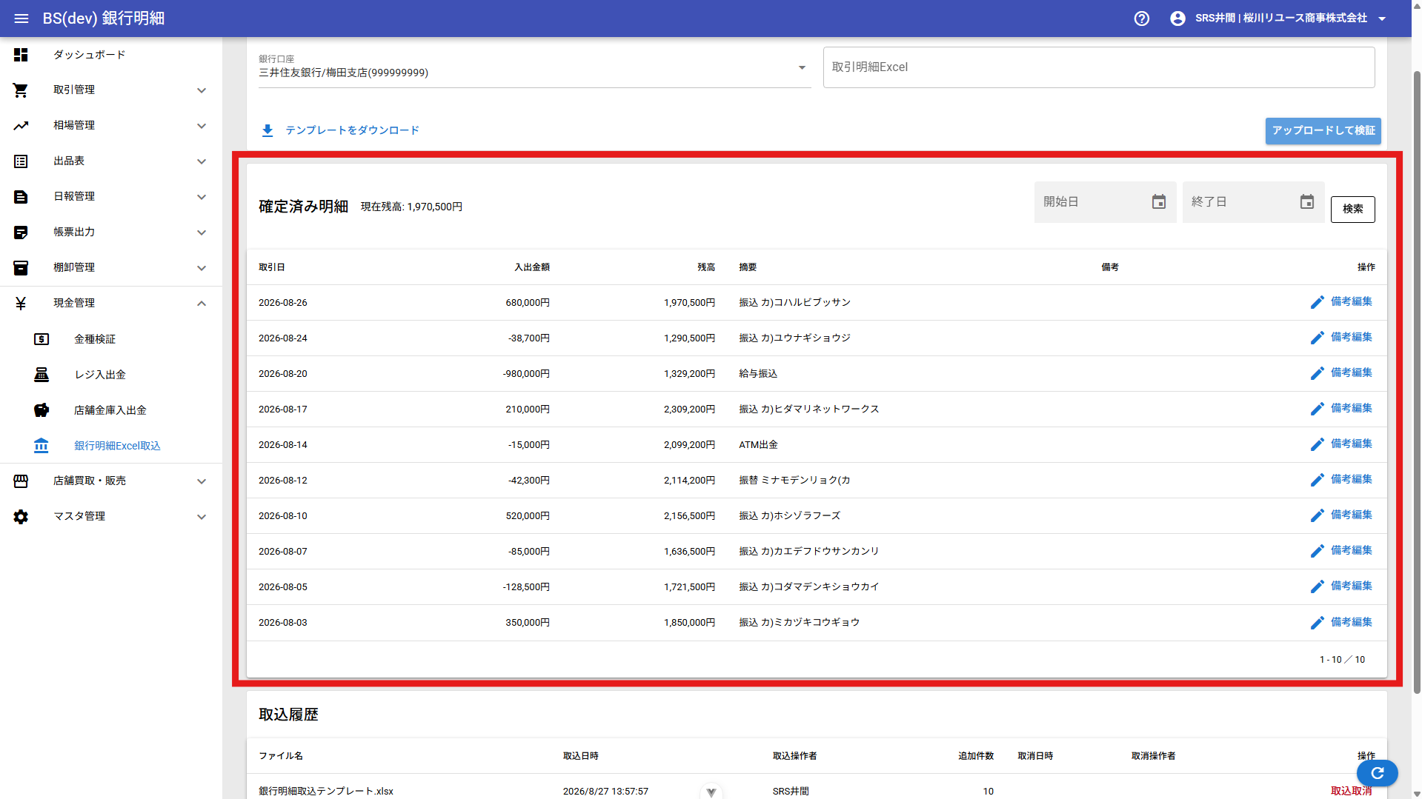
Task: Open the 終了日 calendar picker icon
Action: pyautogui.click(x=1307, y=202)
